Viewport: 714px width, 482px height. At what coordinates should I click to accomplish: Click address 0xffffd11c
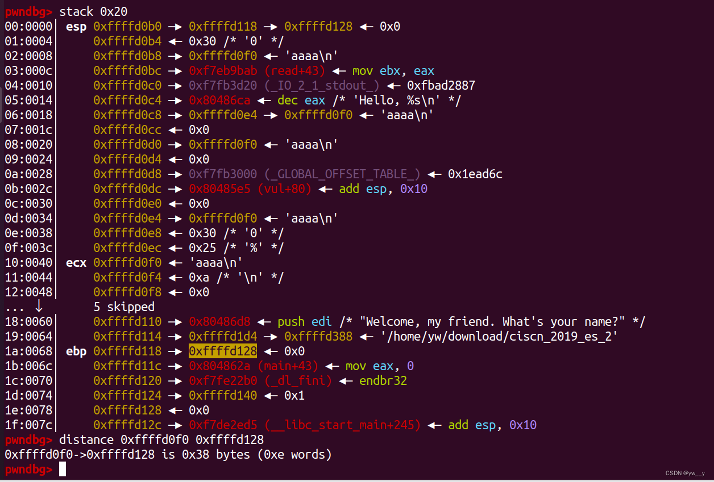127,366
